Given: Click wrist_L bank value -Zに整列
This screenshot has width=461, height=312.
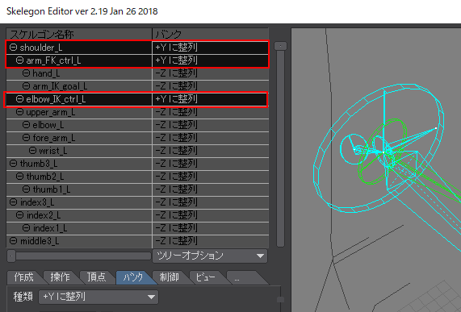Looking at the screenshot, I should click(176, 151).
